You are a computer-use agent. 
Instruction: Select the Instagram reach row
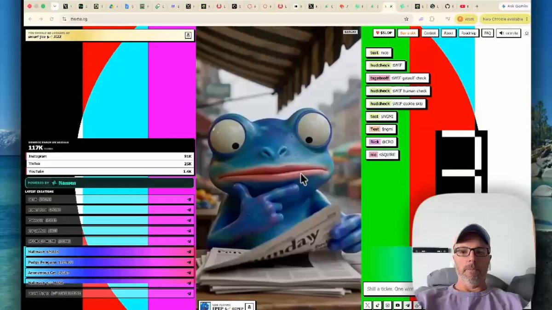(110, 156)
